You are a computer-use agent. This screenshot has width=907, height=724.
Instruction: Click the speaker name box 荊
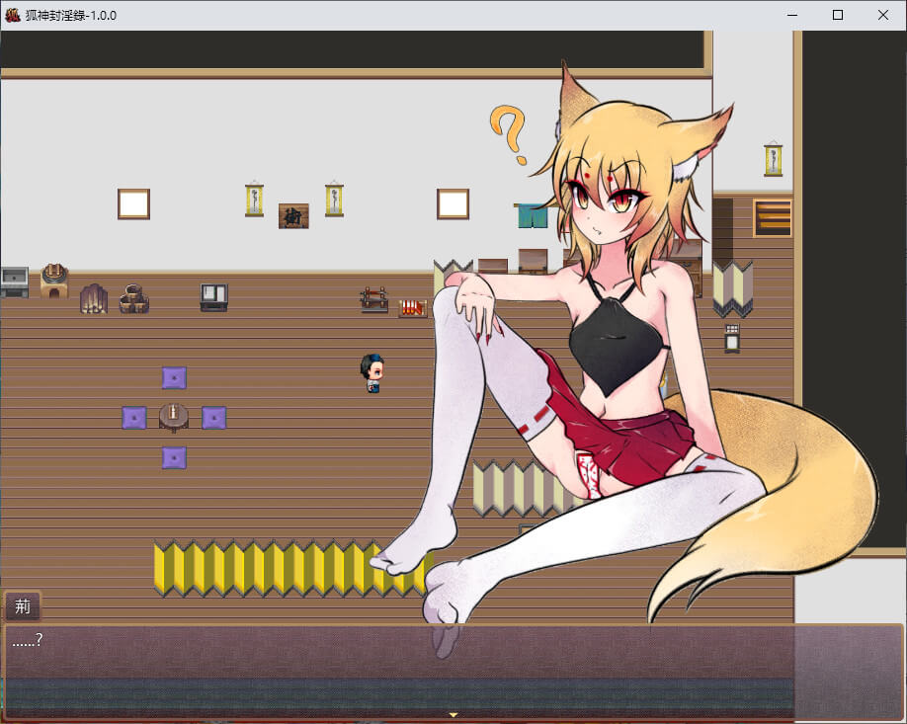[23, 605]
